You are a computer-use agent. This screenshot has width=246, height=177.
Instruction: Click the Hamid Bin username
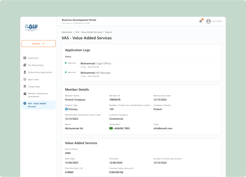[x=217, y=21]
